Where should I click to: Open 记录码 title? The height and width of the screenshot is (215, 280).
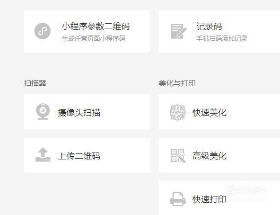pyautogui.click(x=209, y=26)
